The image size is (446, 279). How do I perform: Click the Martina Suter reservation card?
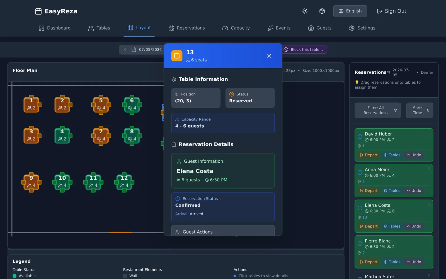tap(394, 275)
